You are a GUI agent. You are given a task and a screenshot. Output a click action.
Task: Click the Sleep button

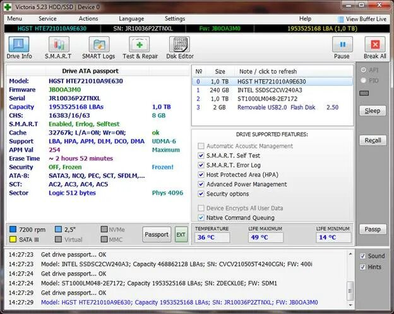(x=373, y=111)
